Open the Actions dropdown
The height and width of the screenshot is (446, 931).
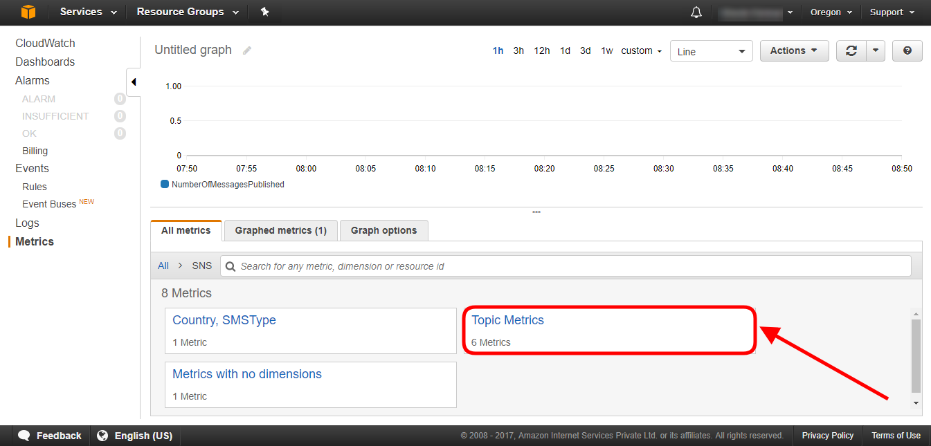(794, 50)
